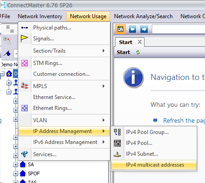
Task: Switch to the Start tab
Action: tap(125, 42)
